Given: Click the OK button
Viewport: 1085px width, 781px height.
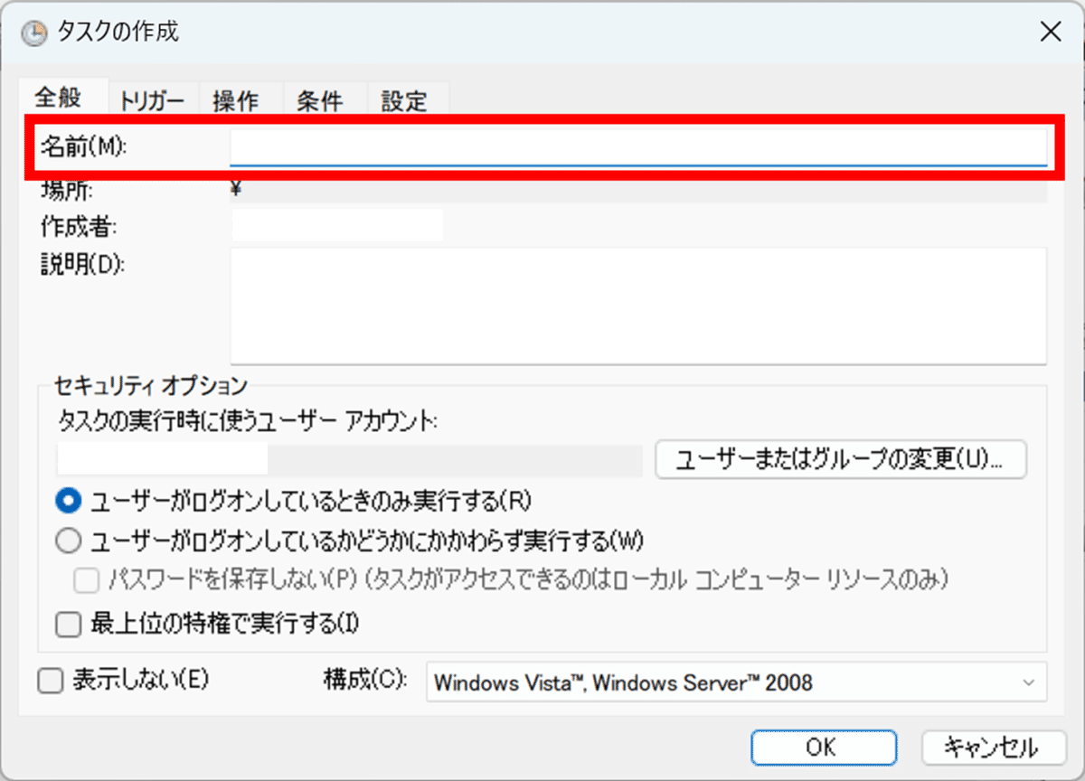Looking at the screenshot, I should coord(822,748).
